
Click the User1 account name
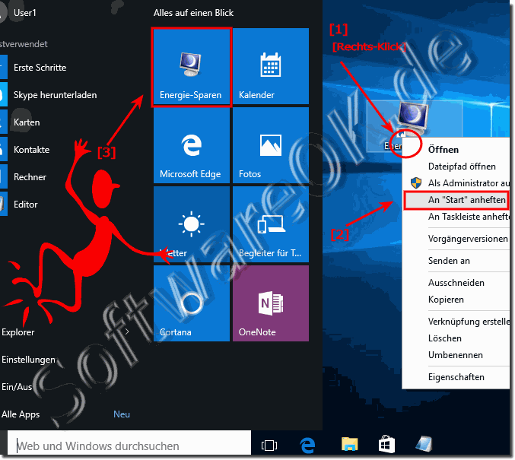[x=25, y=13]
